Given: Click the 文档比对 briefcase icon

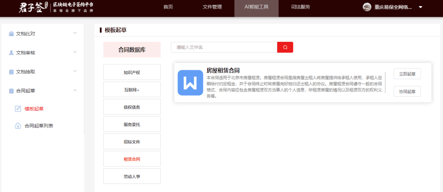Looking at the screenshot, I should [x=11, y=34].
